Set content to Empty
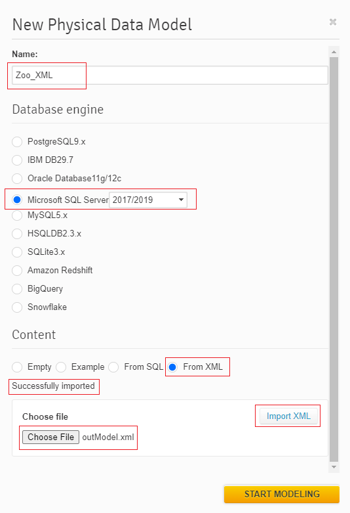The width and height of the screenshot is (350, 513). tap(17, 367)
